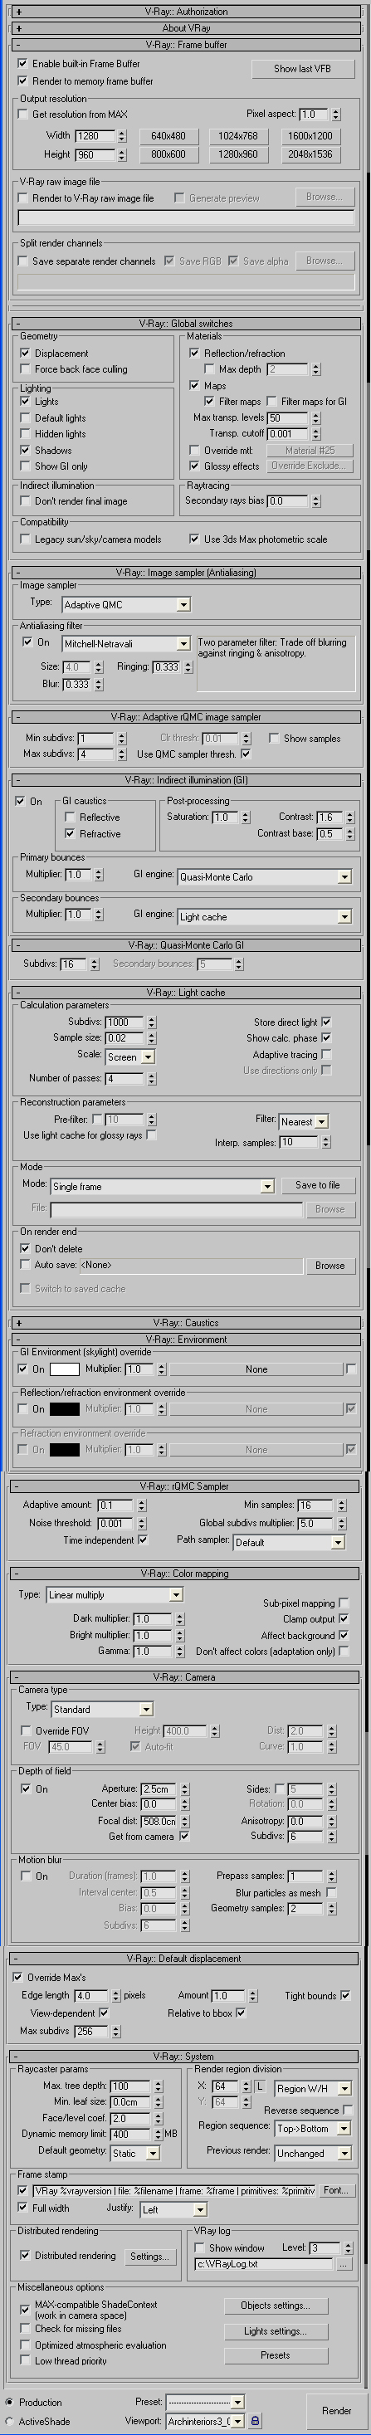This screenshot has width=371, height=2435.
Task: Collapse the V-Ray:: Color mapping rollout
Action: click(186, 1573)
